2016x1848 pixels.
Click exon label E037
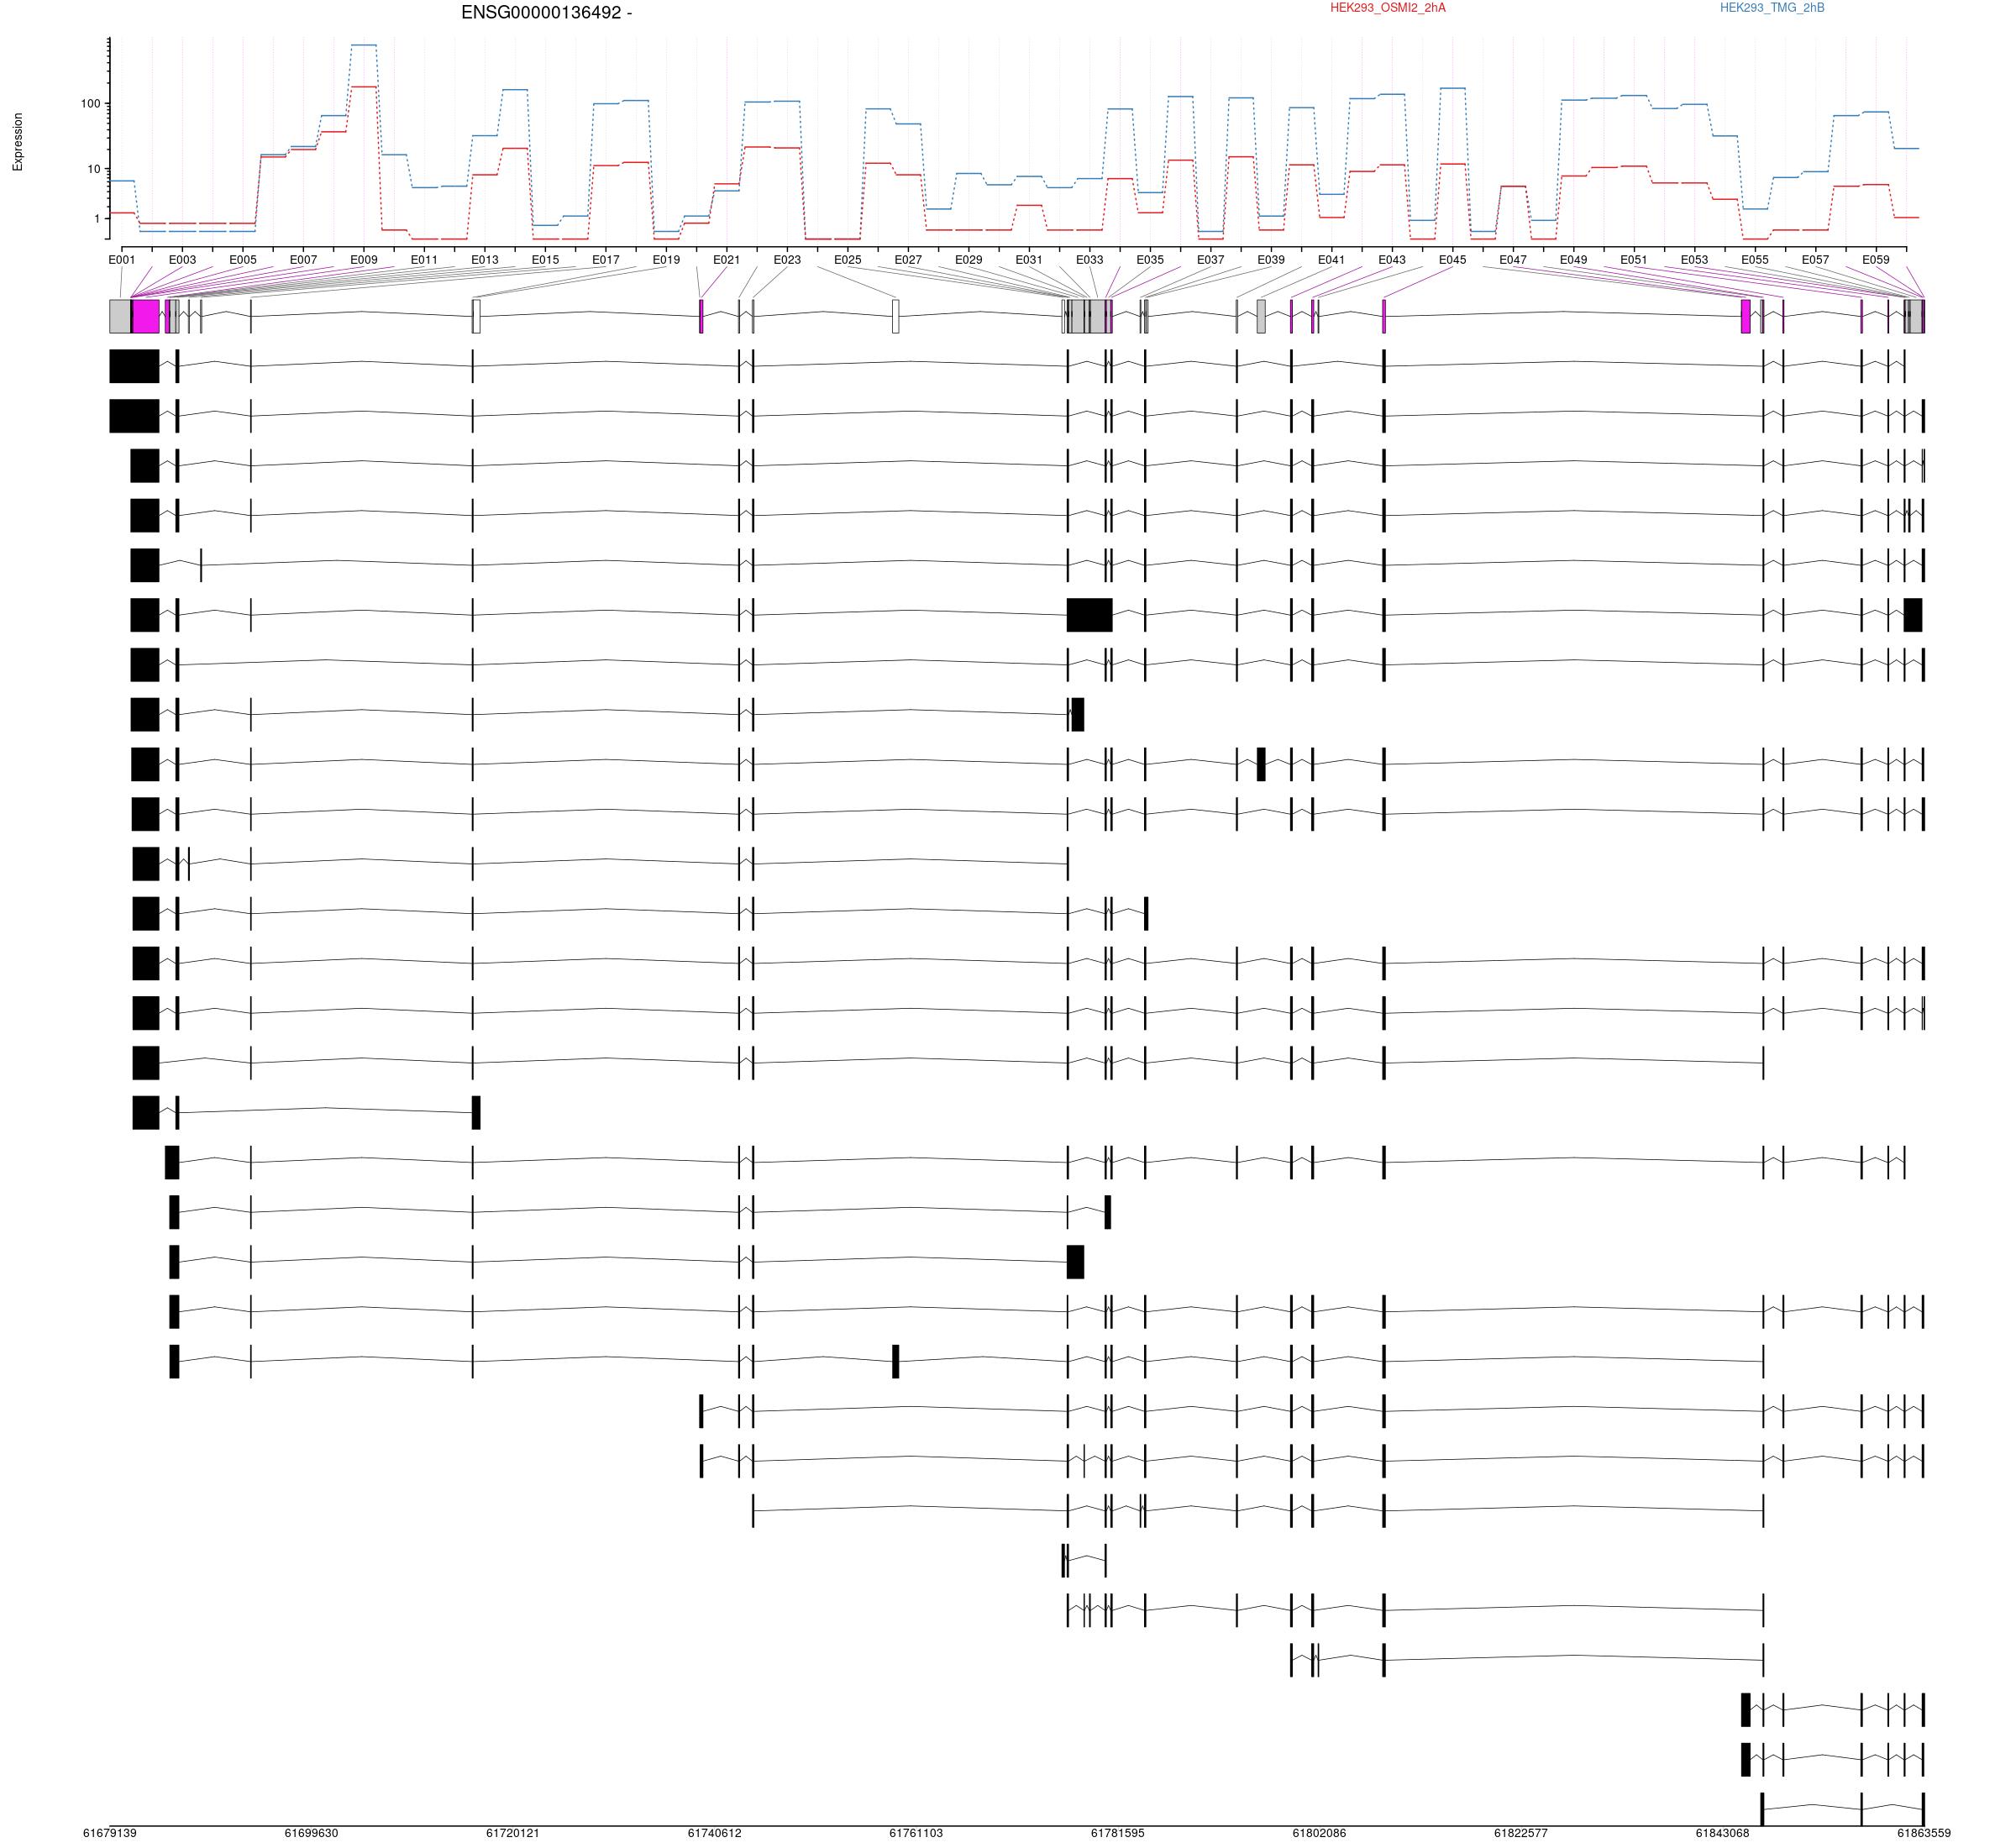pyautogui.click(x=1211, y=260)
